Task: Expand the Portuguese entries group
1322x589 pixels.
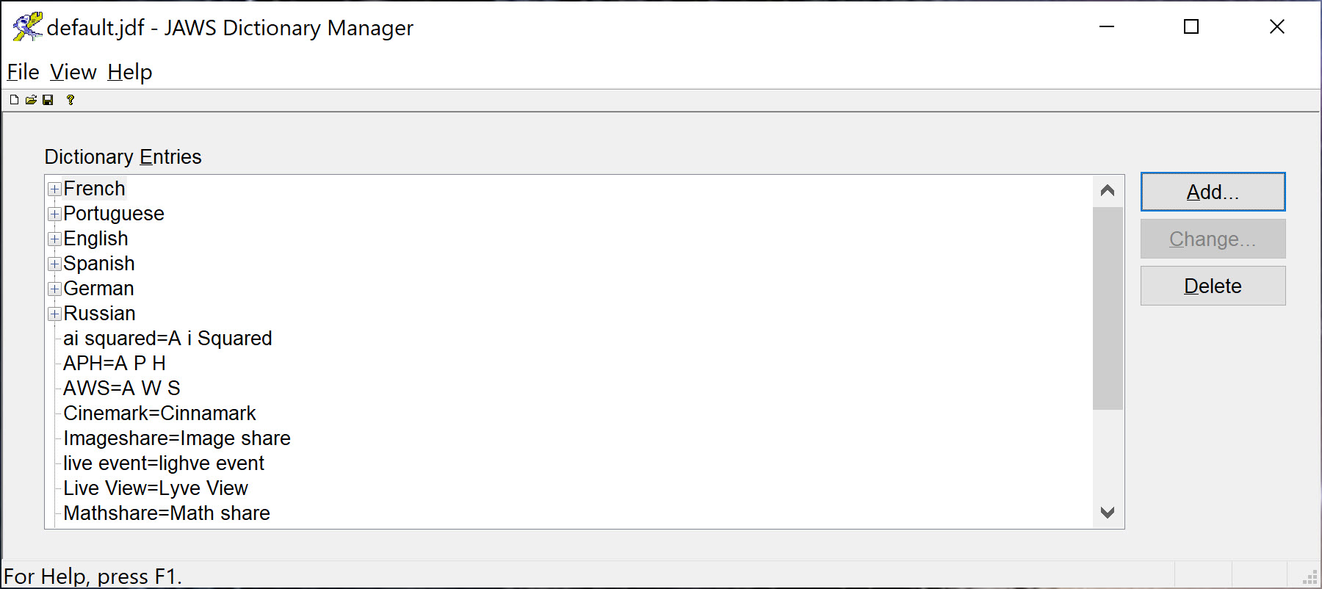Action: [x=53, y=214]
